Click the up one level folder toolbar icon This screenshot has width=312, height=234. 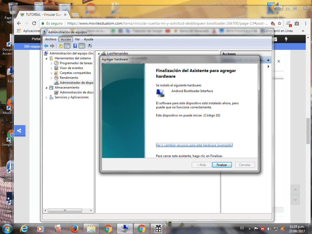point(60,46)
